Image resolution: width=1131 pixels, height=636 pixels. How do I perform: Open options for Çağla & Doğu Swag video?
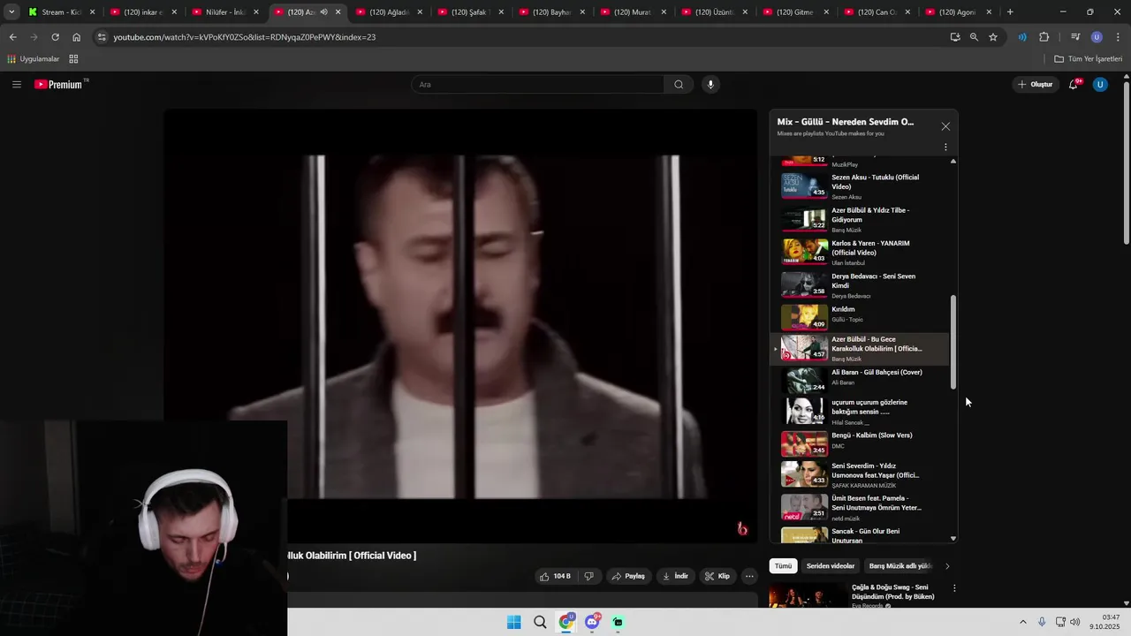point(954,588)
